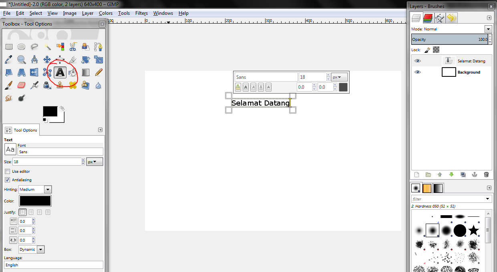Pick the Eraser tool
This screenshot has height=272, width=497.
tap(21, 85)
